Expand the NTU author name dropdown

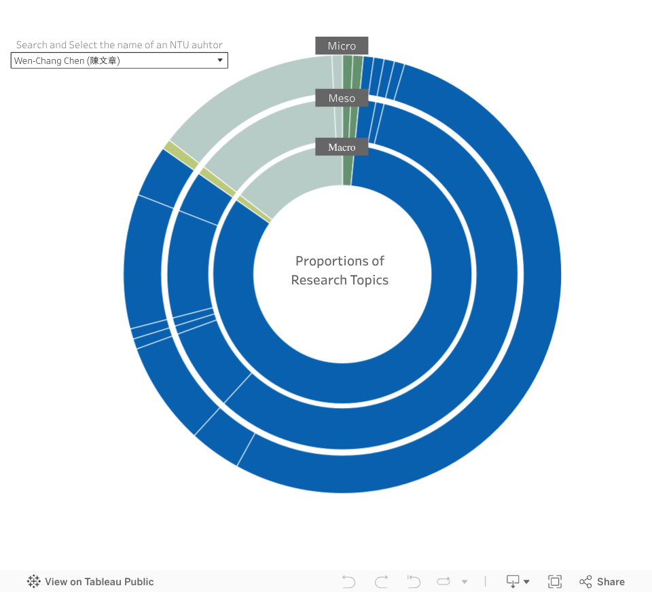click(x=219, y=60)
